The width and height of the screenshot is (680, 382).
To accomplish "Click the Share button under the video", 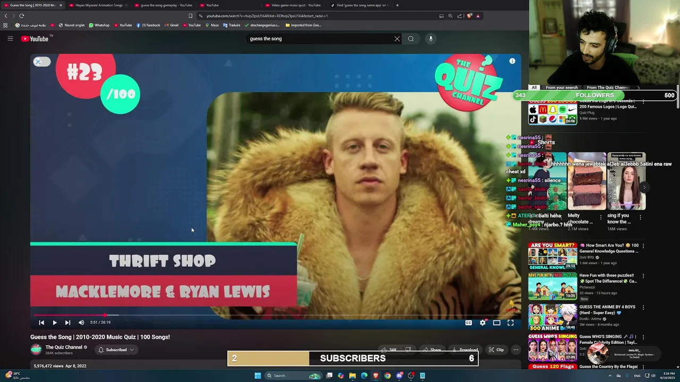I will click(432, 350).
